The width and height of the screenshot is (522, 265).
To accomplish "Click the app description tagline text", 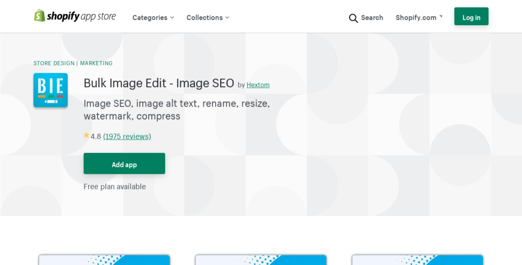I will point(176,110).
